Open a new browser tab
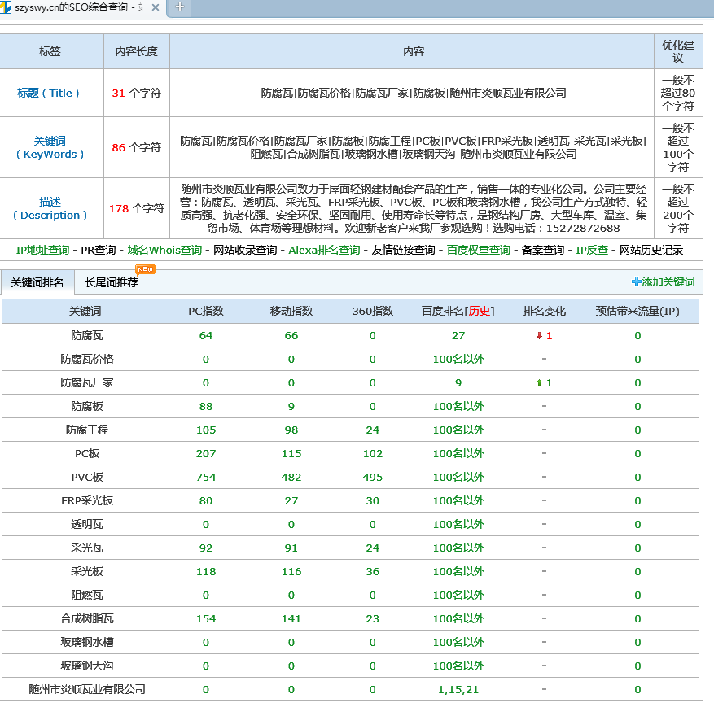The width and height of the screenshot is (714, 707). pyautogui.click(x=179, y=7)
